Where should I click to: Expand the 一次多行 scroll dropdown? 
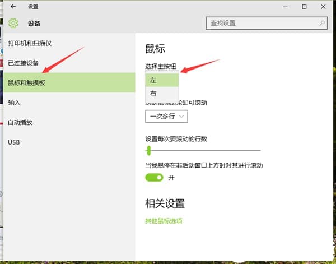(x=166, y=117)
